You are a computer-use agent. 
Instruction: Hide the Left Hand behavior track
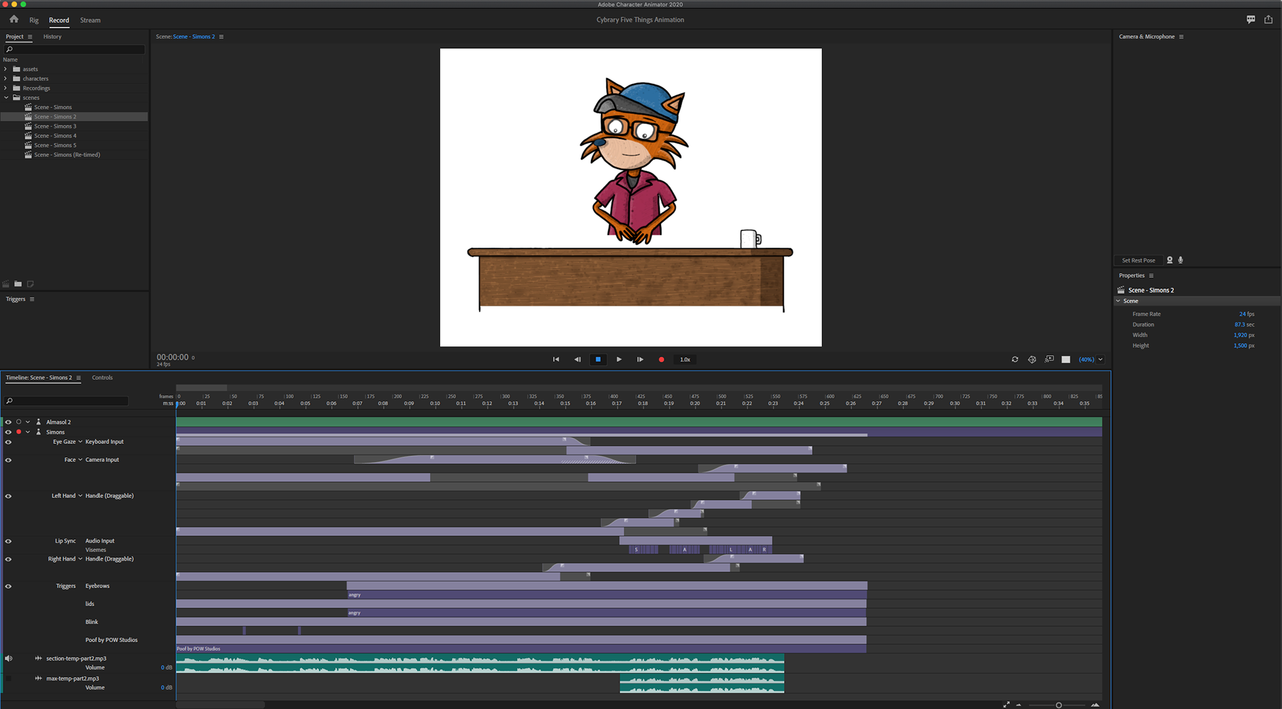(9, 496)
